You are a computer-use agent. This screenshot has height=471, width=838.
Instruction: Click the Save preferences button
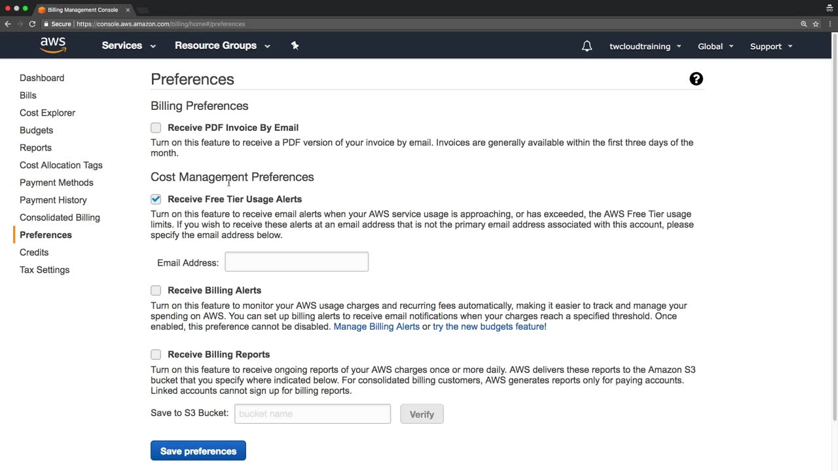click(x=198, y=451)
